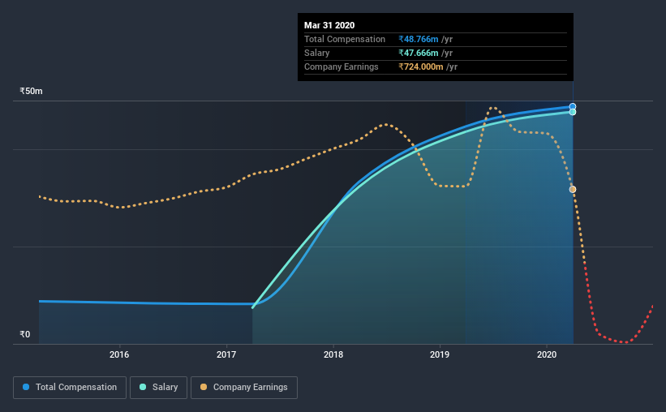
Task: Toggle the Total Compensation legend button
Action: [x=70, y=388]
